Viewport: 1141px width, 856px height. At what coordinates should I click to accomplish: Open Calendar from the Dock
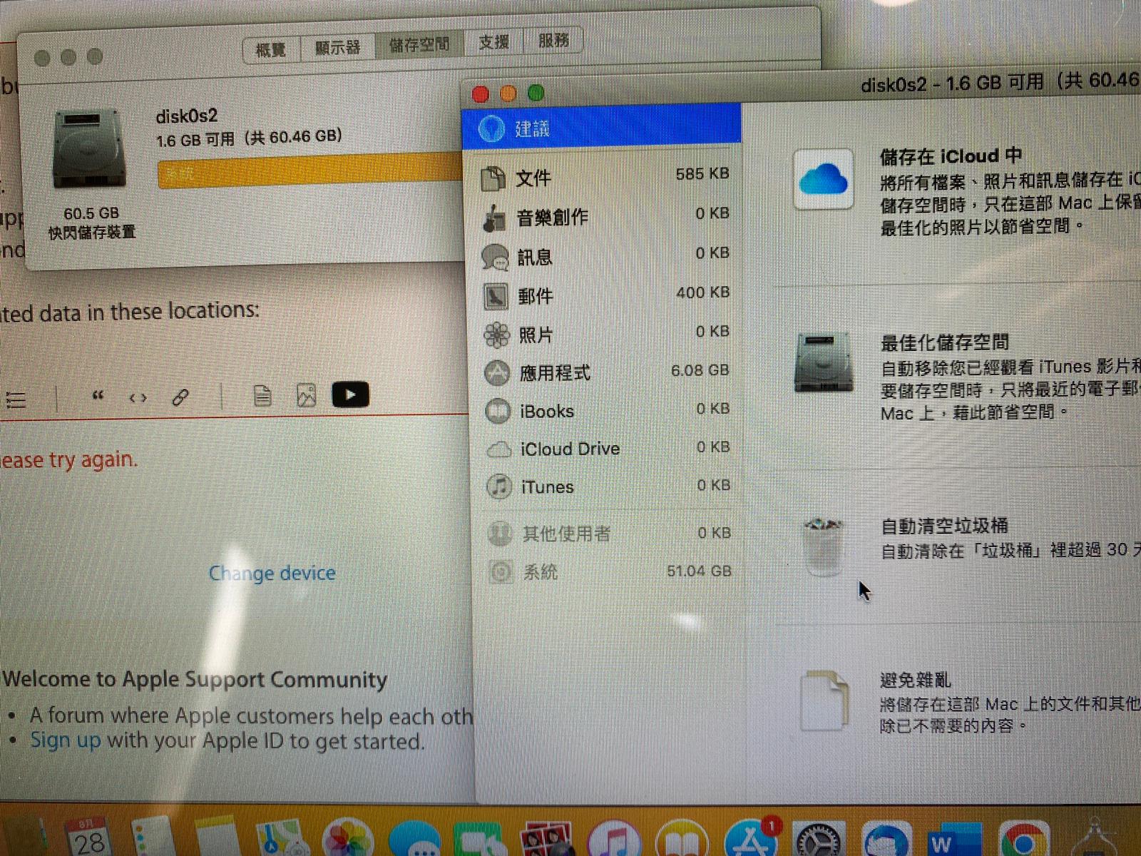point(89,837)
